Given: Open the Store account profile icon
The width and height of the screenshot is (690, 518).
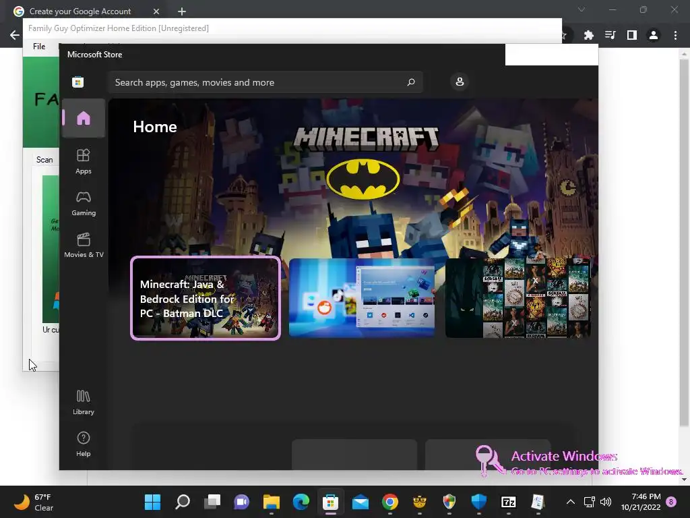Looking at the screenshot, I should pyautogui.click(x=460, y=82).
